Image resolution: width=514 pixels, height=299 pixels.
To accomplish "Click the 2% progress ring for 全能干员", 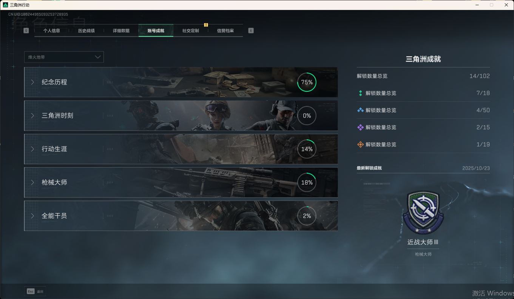I will tap(307, 216).
